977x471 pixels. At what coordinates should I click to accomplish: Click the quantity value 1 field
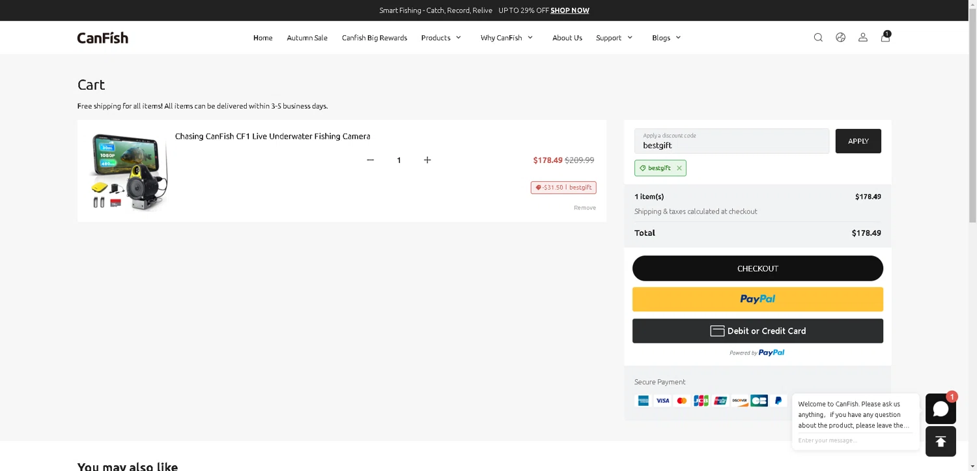pyautogui.click(x=399, y=160)
